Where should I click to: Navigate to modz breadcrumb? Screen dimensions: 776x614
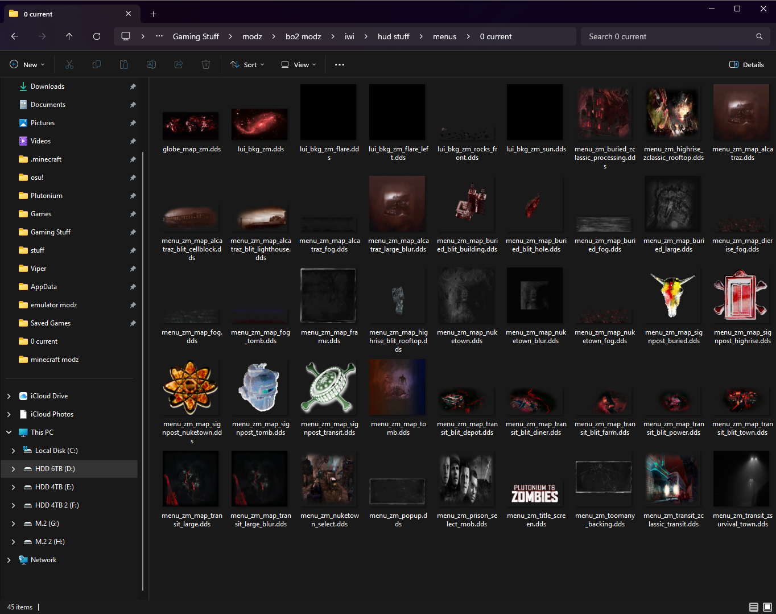tap(252, 36)
